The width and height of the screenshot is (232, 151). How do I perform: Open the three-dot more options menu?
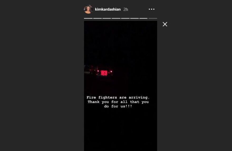coord(152,9)
